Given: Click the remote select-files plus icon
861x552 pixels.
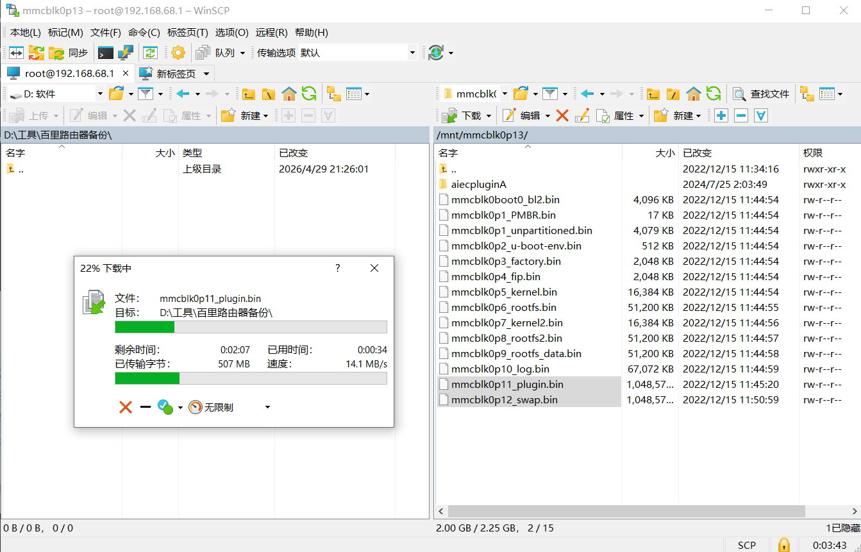Looking at the screenshot, I should point(721,115).
